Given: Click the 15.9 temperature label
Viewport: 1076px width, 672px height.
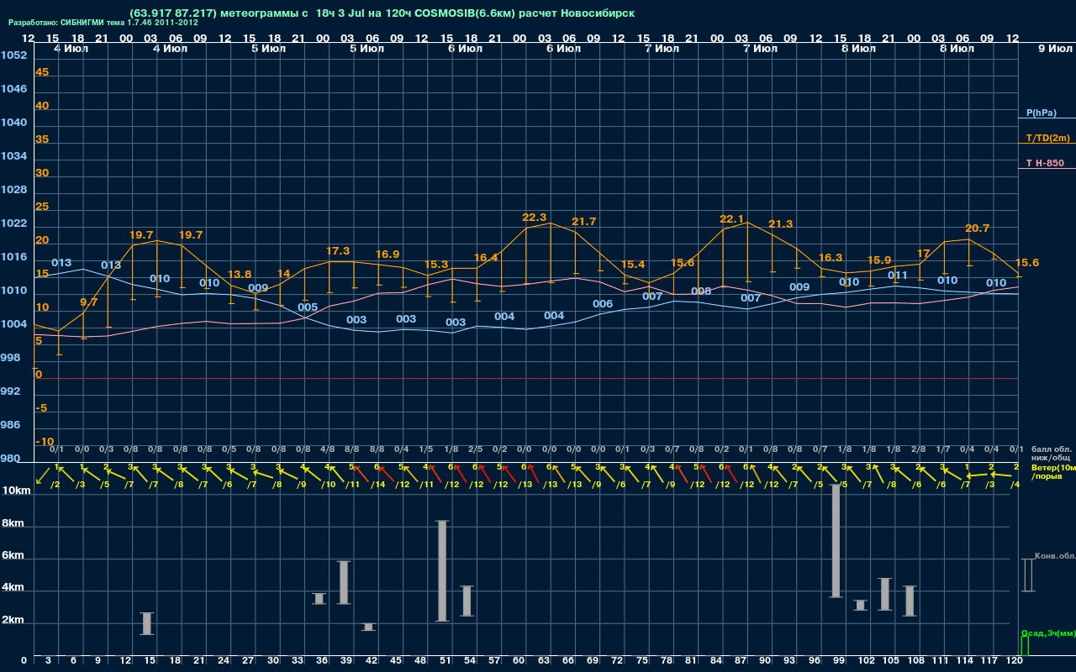Looking at the screenshot, I should point(879,260).
